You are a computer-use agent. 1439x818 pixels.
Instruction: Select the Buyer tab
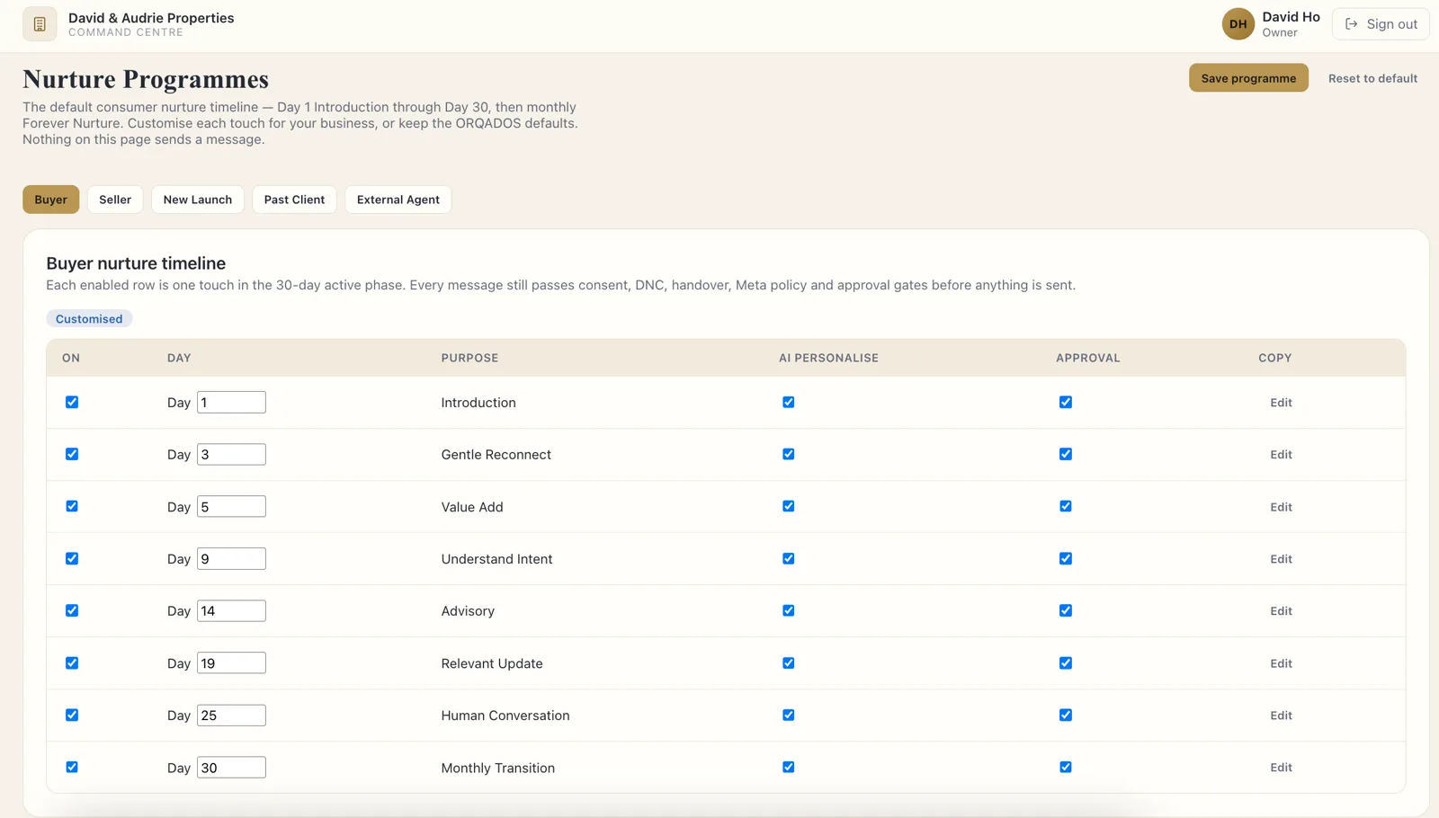(50, 200)
